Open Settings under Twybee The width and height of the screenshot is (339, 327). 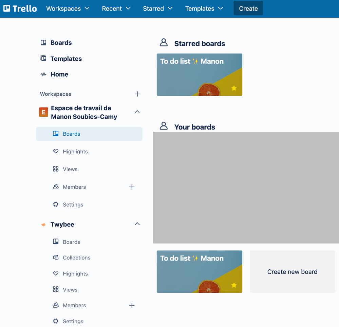pyautogui.click(x=73, y=321)
